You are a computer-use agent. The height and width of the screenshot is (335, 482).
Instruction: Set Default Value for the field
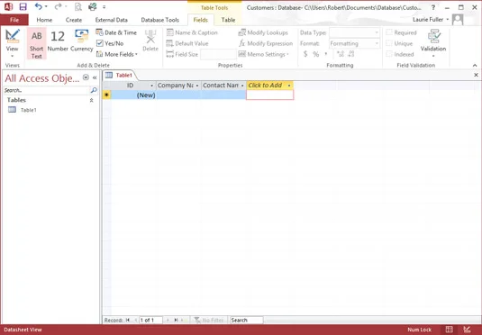187,43
